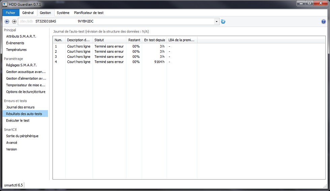
Task: Click the forward navigation arrow icon
Action: 14,21
